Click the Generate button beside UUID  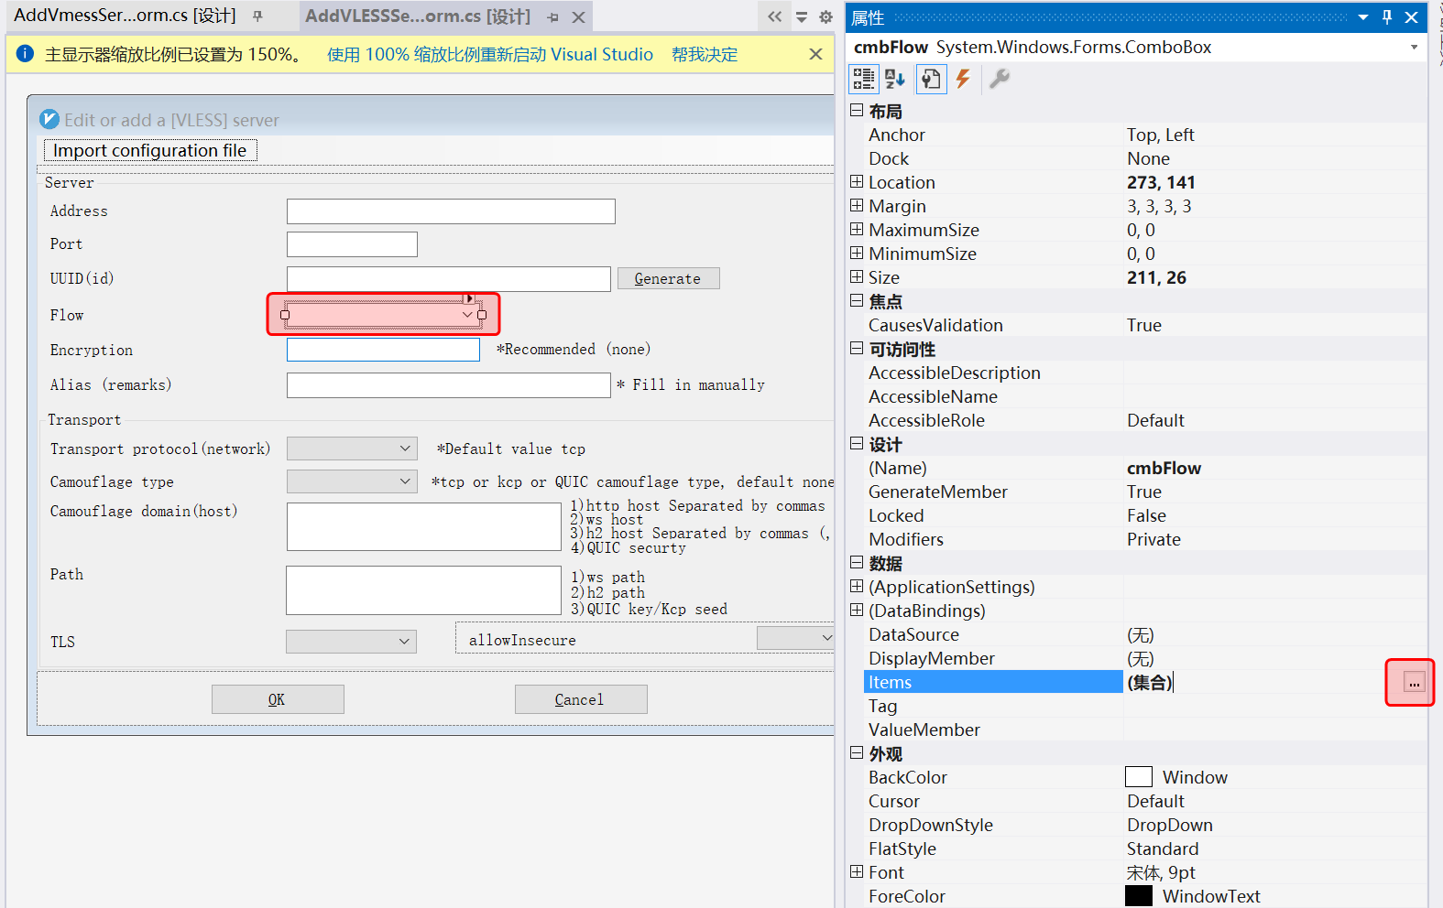668,279
